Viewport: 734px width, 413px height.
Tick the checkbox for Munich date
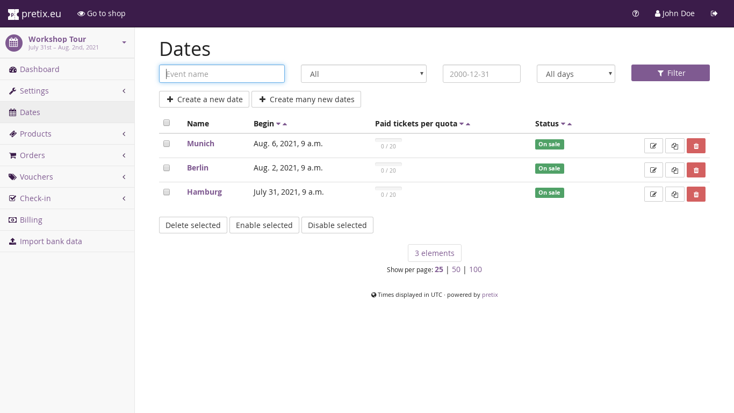pyautogui.click(x=167, y=144)
